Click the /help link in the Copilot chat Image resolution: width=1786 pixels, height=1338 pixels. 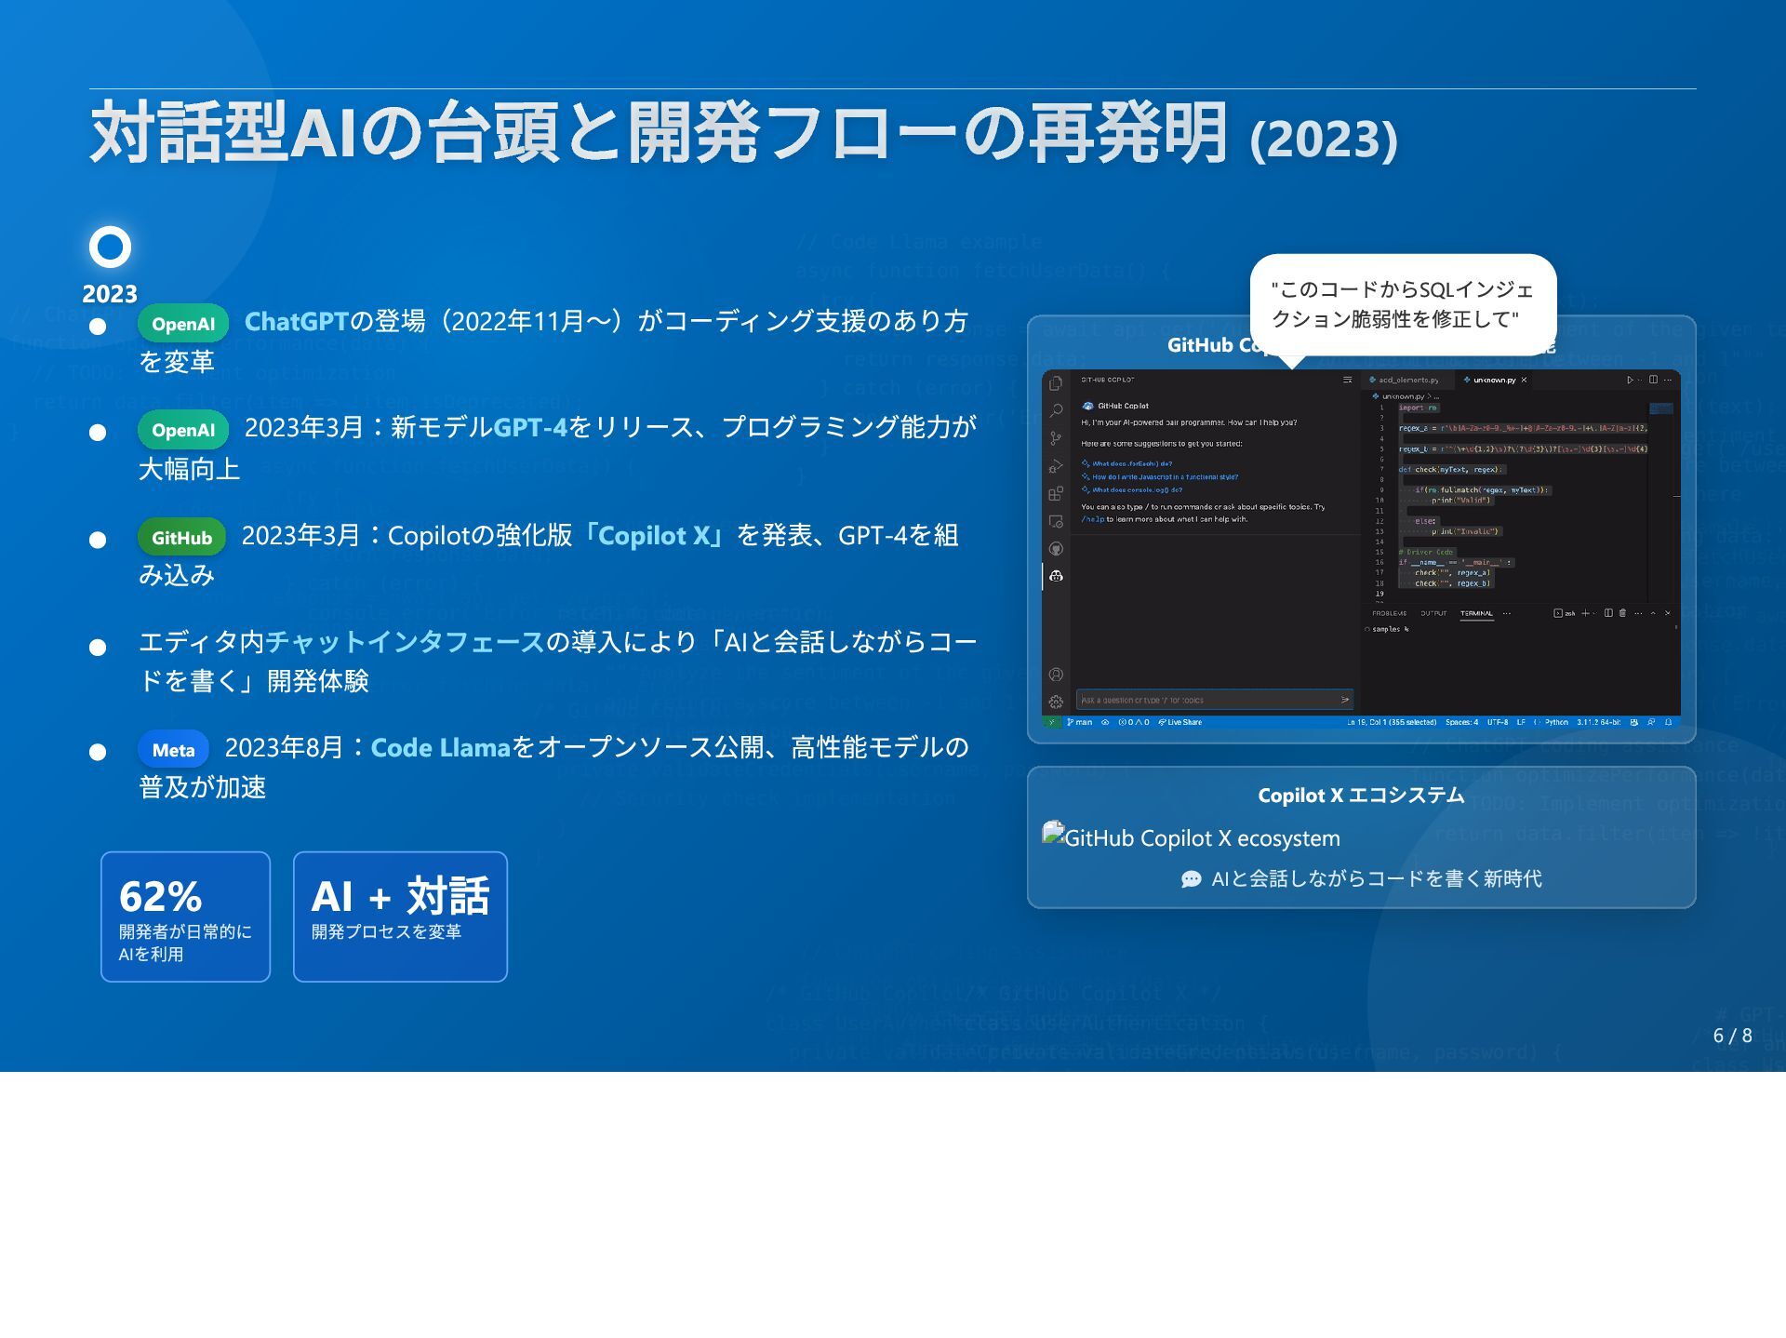click(1093, 519)
